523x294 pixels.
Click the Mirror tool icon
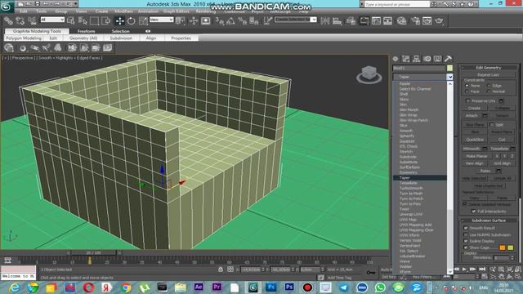click(x=325, y=21)
